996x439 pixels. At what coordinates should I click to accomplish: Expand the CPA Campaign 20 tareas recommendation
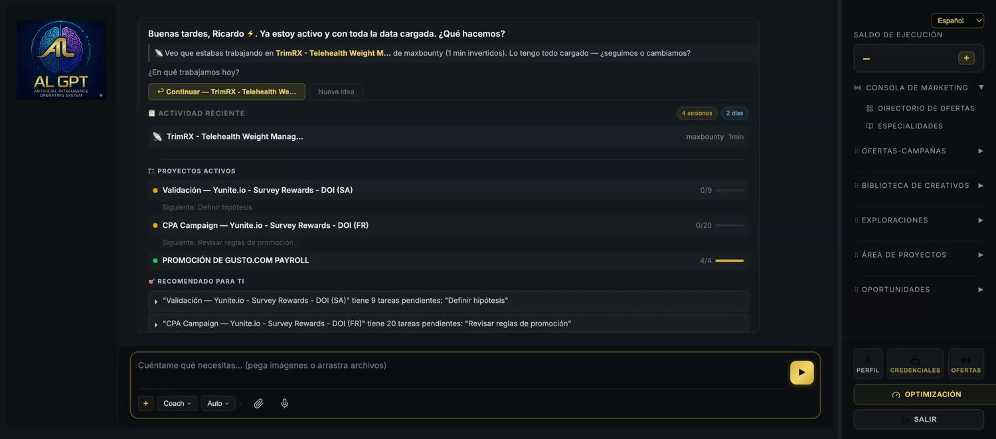[x=448, y=323]
